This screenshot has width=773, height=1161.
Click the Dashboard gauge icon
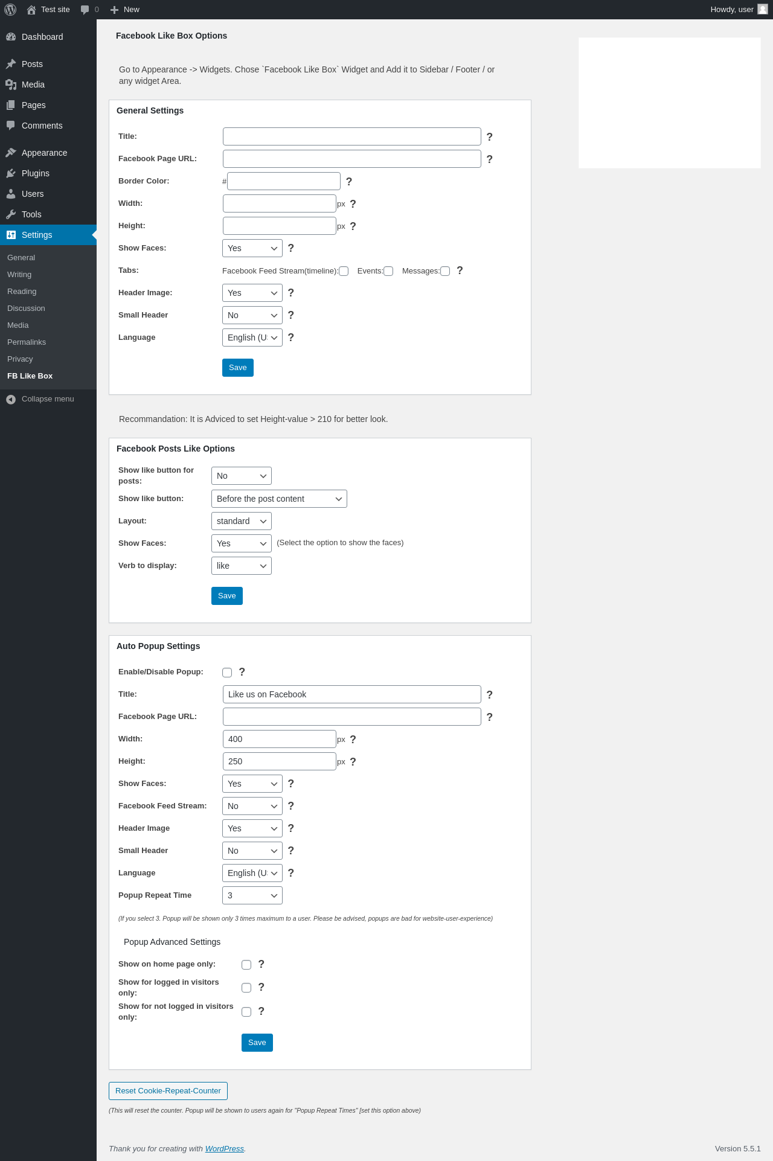click(x=11, y=37)
